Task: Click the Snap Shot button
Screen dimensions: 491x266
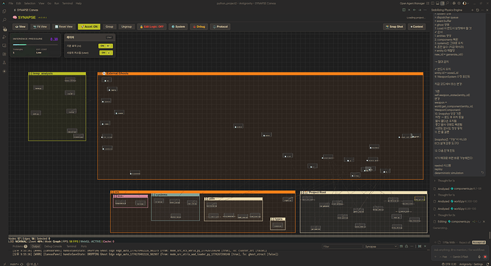Action: pos(394,26)
